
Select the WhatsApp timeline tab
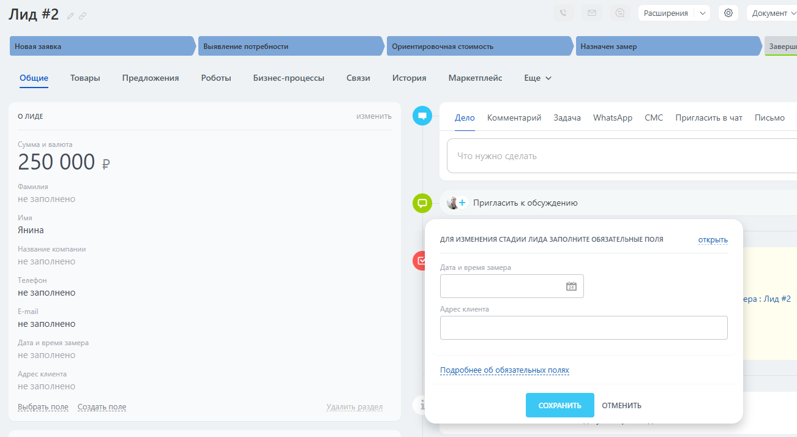[613, 118]
